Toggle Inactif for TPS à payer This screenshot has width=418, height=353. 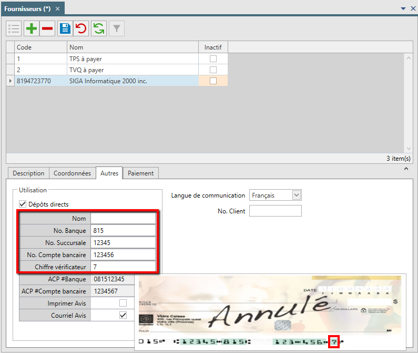click(213, 59)
